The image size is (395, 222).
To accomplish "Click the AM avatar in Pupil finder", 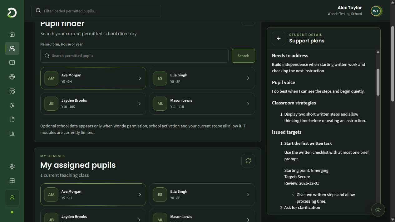I will 51,78.
